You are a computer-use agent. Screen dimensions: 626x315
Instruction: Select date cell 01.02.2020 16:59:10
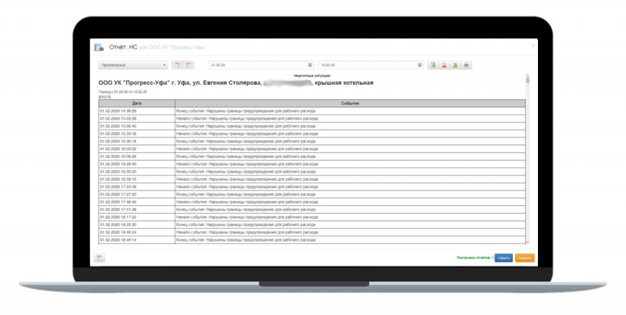[x=136, y=179]
